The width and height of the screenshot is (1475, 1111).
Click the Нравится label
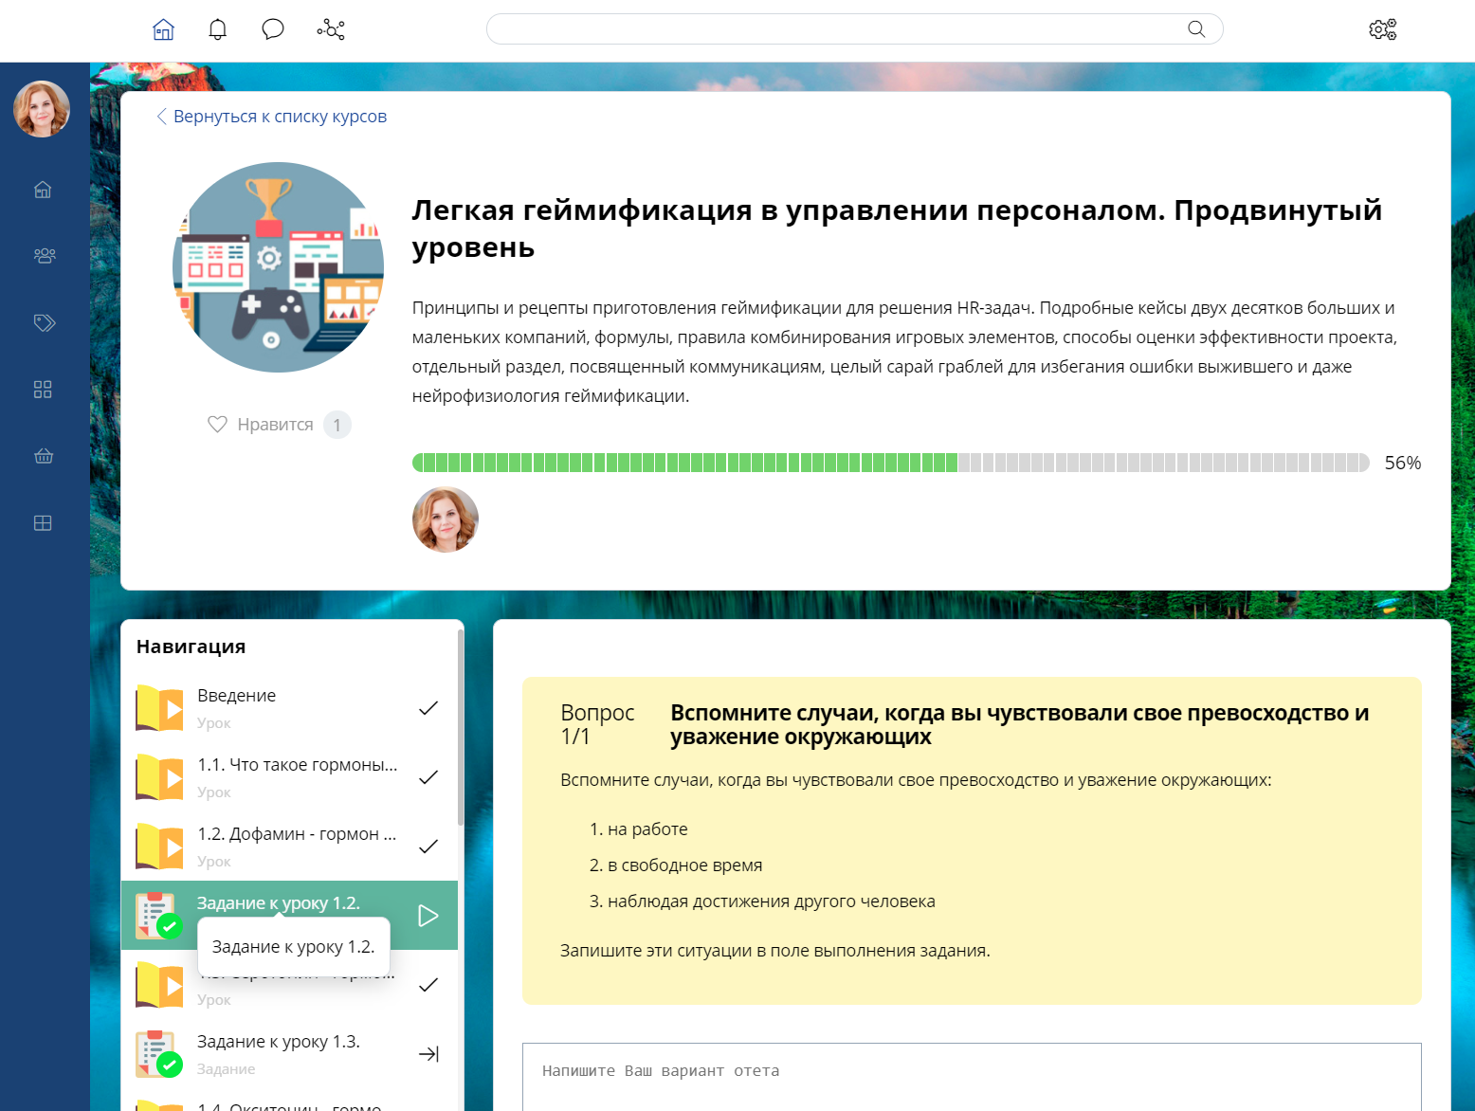click(275, 425)
